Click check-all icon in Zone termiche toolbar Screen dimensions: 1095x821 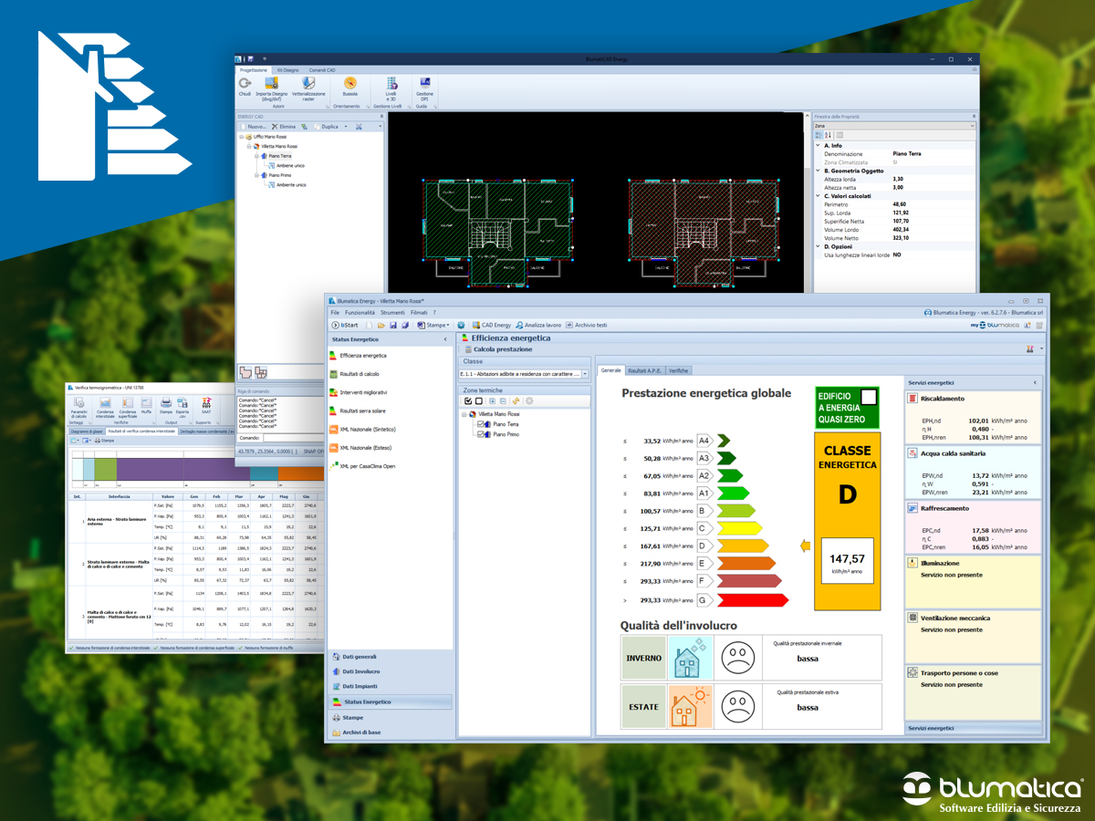(x=468, y=400)
